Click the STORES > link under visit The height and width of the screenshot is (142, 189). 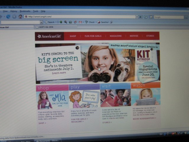tap(107, 122)
